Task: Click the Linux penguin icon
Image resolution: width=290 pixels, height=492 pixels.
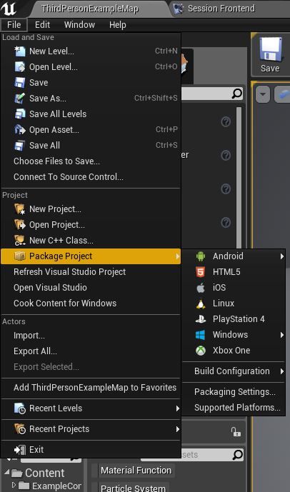Action: point(201,303)
